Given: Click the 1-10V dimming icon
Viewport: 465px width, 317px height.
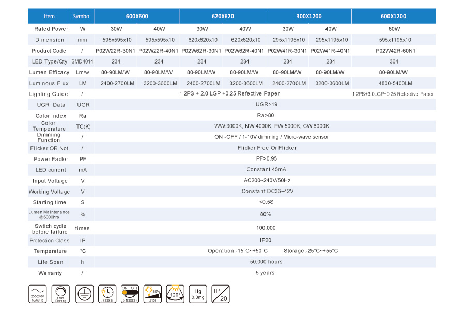Looking at the screenshot, I should (x=60, y=294).
